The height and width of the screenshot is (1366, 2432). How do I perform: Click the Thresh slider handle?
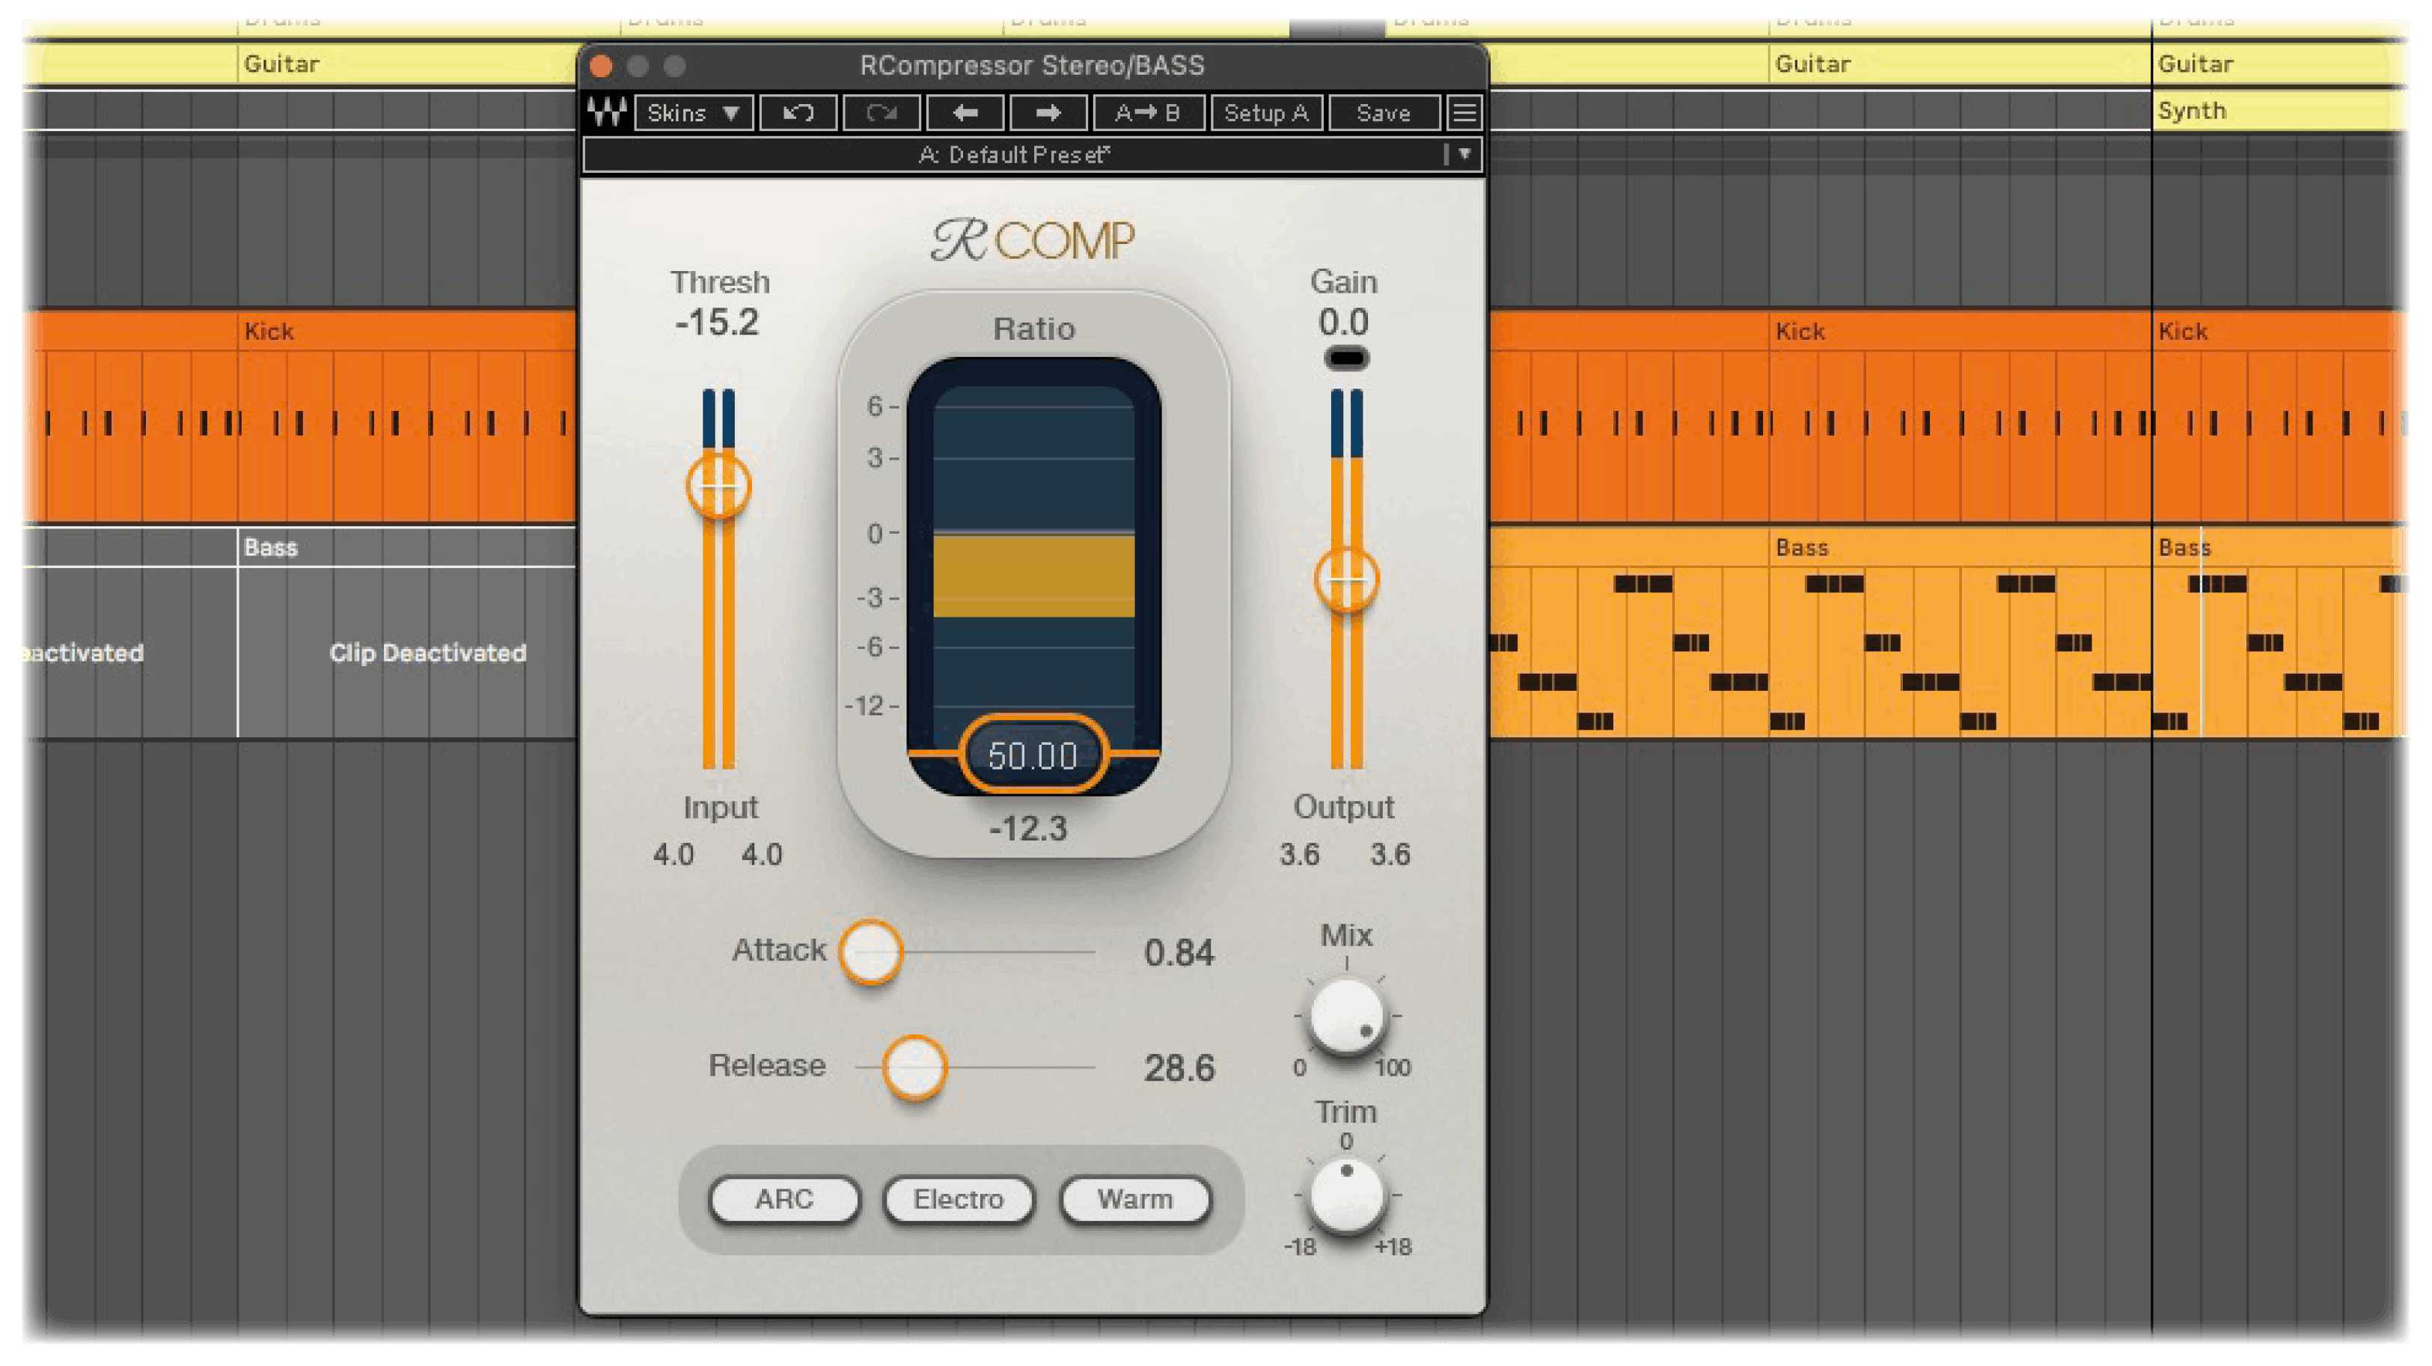point(718,487)
